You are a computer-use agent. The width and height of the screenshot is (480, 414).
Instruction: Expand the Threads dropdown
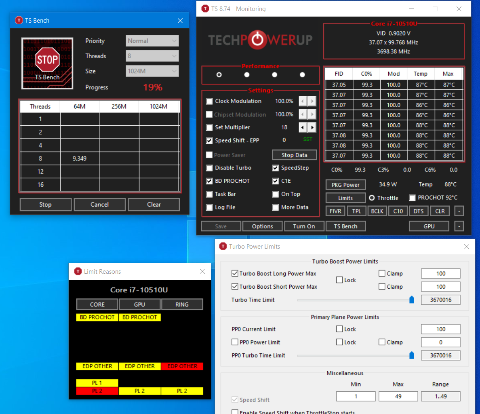click(152, 56)
